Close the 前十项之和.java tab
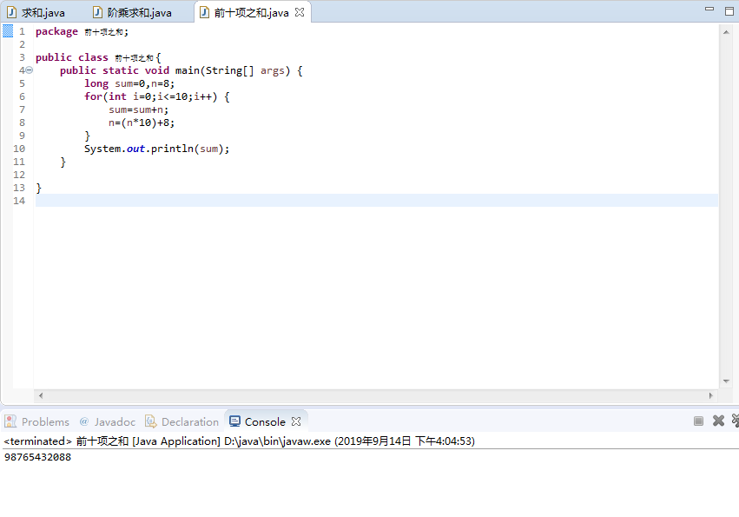This screenshot has width=739, height=517. [x=300, y=13]
